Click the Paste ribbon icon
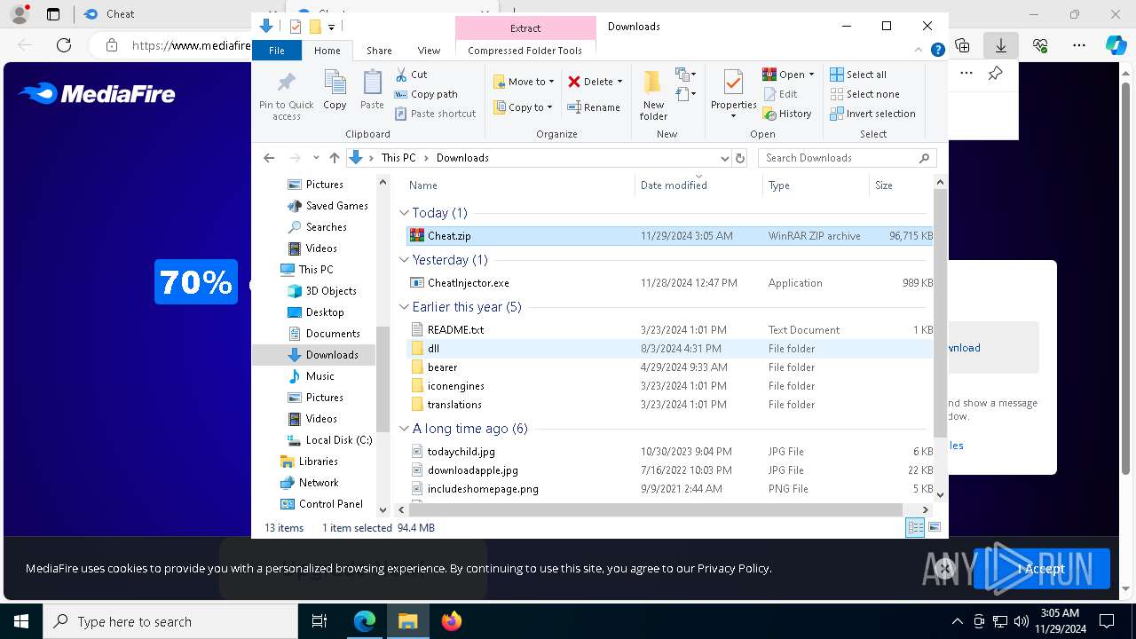Image resolution: width=1136 pixels, height=639 pixels. (372, 91)
